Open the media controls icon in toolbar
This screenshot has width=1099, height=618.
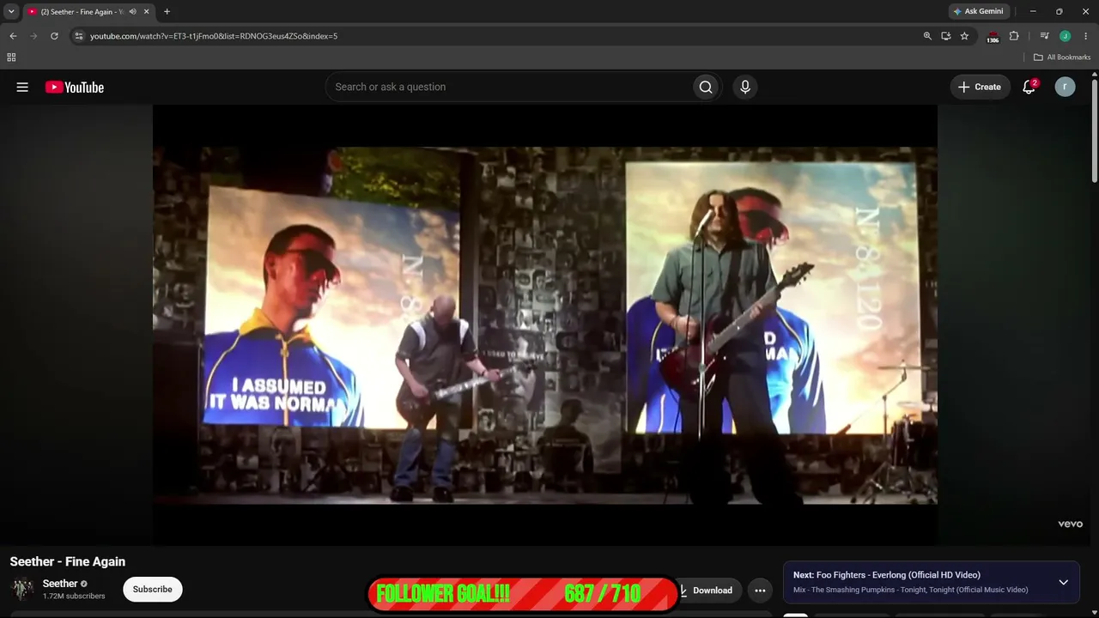coord(1044,36)
